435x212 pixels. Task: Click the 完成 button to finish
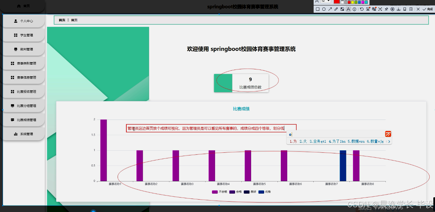pos(427,9)
